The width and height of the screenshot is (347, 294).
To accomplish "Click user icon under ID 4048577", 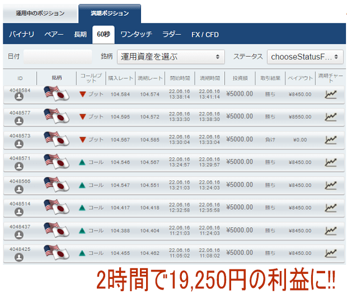I will point(19,121).
